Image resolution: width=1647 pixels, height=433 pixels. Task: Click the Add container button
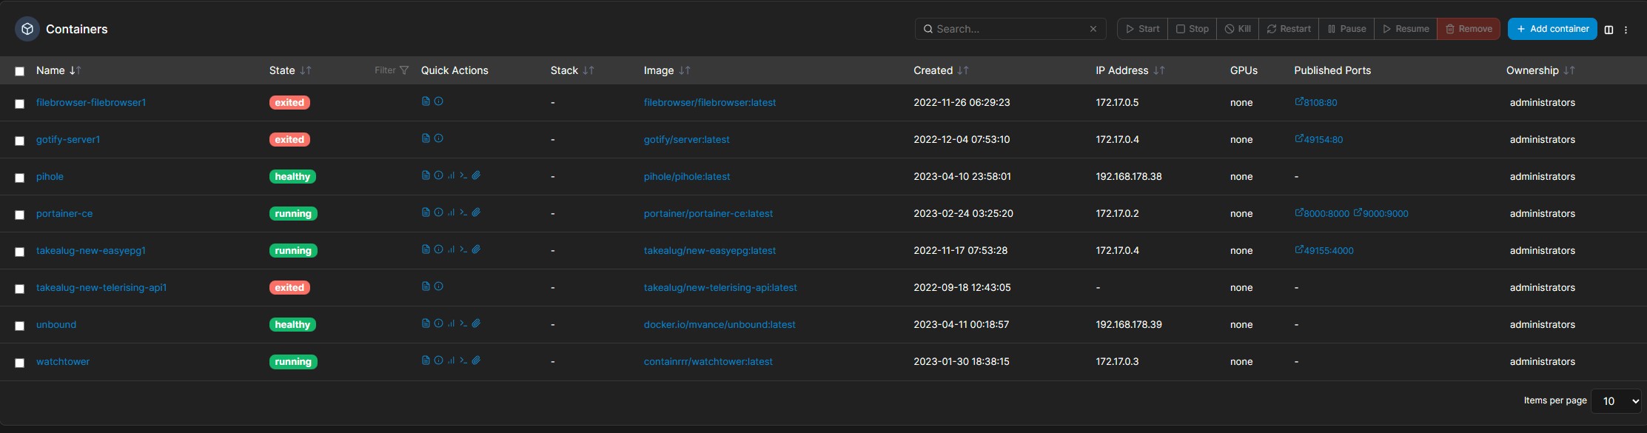click(x=1552, y=29)
